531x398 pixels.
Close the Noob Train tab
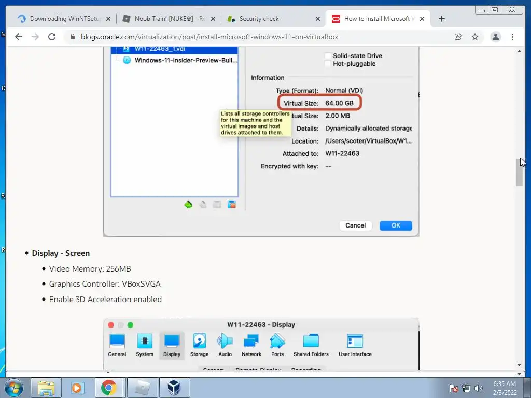[x=213, y=19]
